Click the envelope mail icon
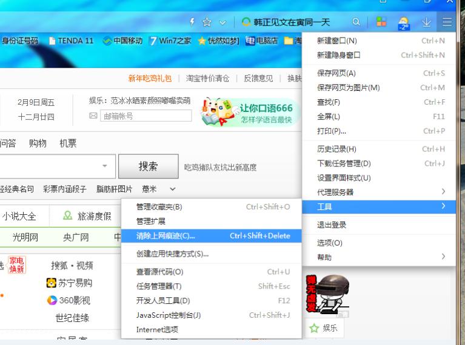This screenshot has height=345, width=465. pos(93,116)
